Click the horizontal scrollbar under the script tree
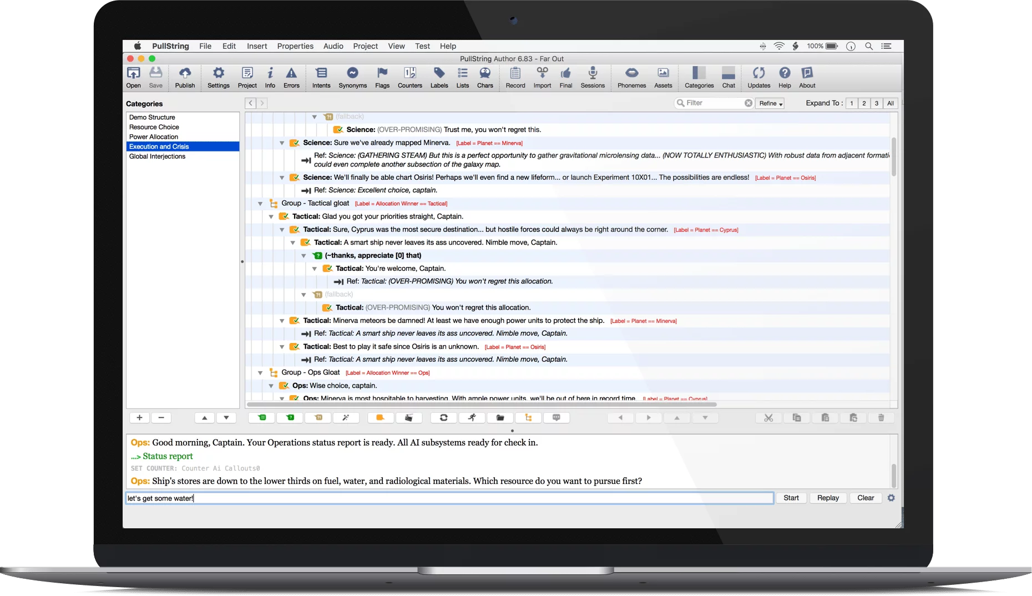The image size is (1032, 596). pyautogui.click(x=481, y=405)
